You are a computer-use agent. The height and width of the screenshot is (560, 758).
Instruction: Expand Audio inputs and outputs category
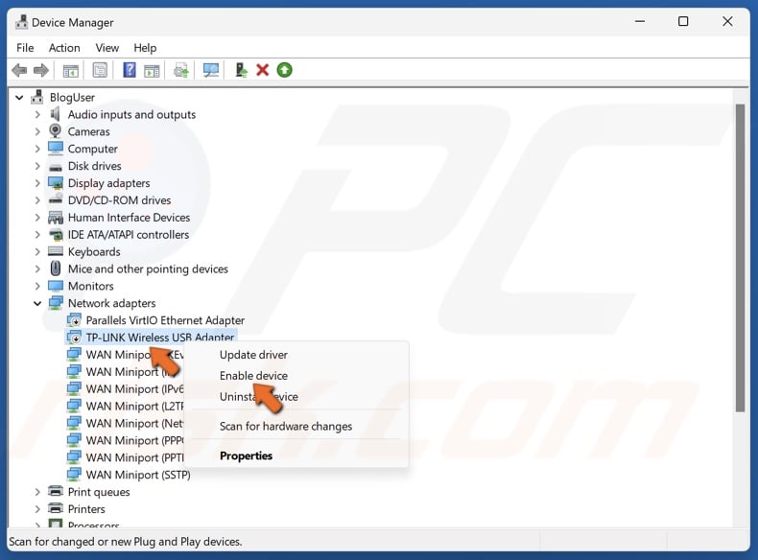point(37,114)
